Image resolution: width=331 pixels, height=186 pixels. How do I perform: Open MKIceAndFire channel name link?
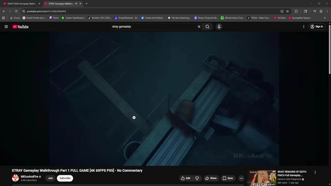click(29, 177)
